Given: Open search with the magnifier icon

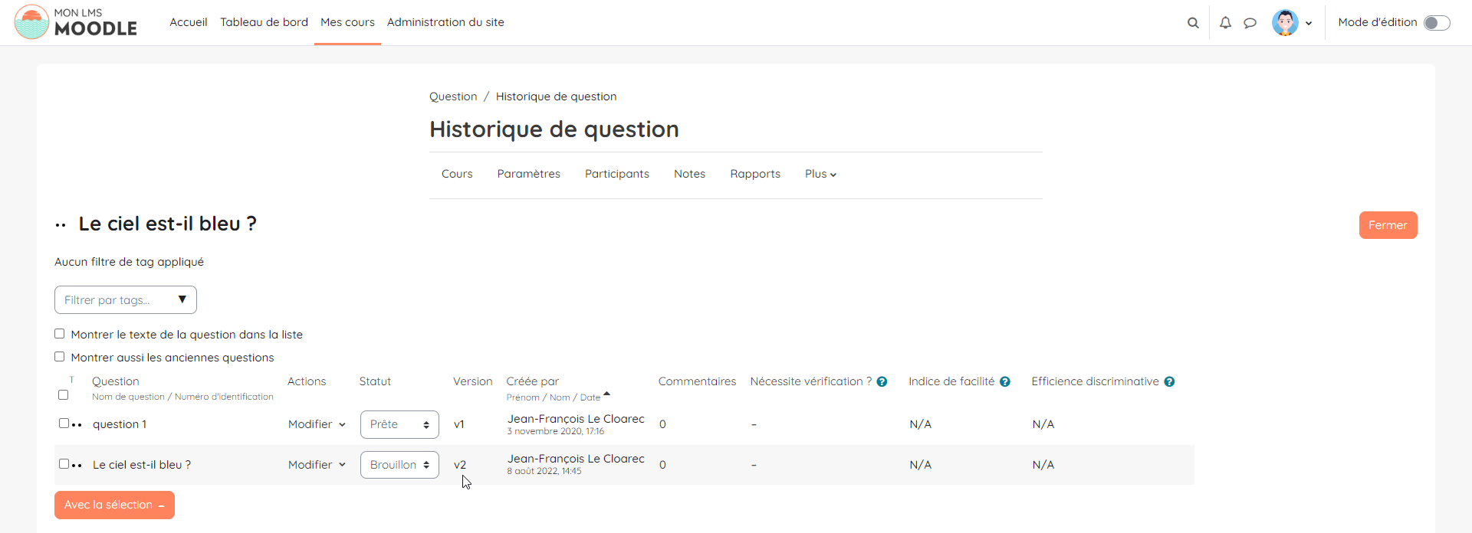Looking at the screenshot, I should click(1193, 23).
